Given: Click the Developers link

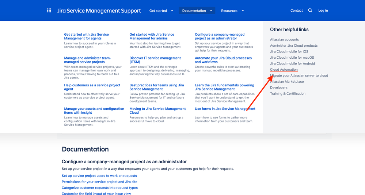Looking at the screenshot, I should [279, 88].
